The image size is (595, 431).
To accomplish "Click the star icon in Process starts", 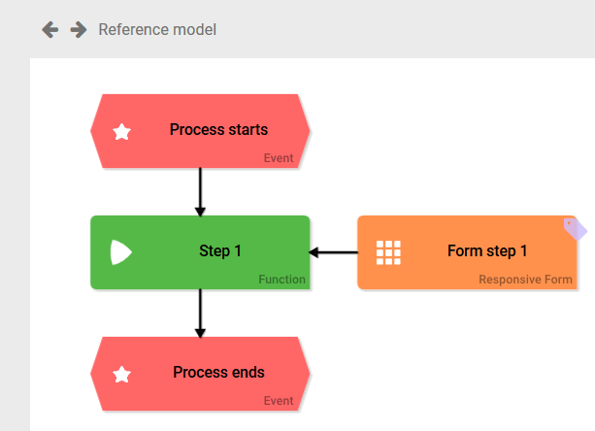I will click(x=122, y=132).
